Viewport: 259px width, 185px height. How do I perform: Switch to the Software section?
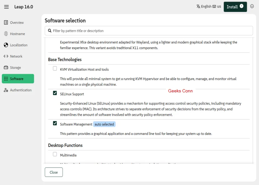18,79
